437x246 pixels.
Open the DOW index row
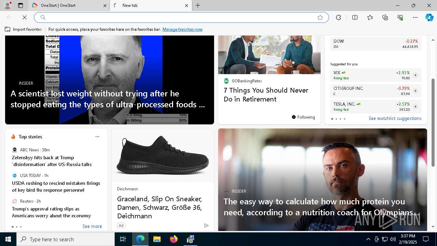376,44
